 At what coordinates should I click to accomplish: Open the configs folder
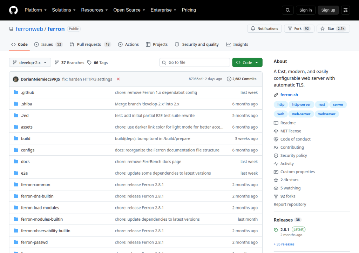click(x=28, y=150)
